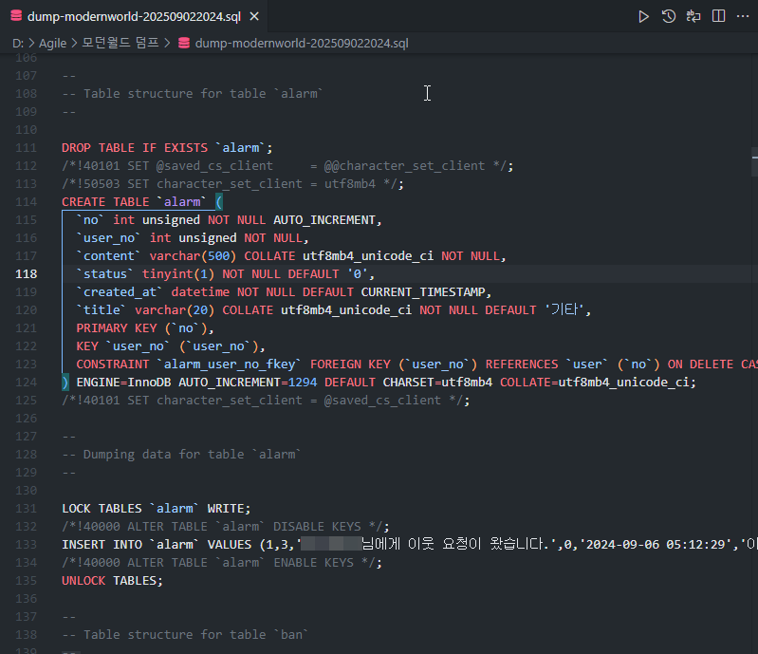Toggle the word wrap icon in toolbar
Viewport: 758px width, 654px height.
tap(693, 16)
